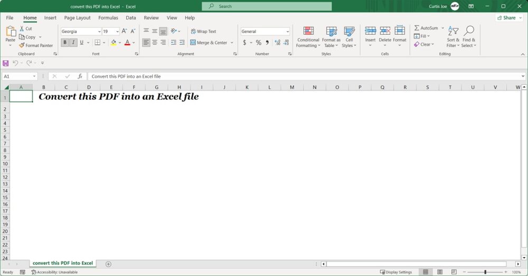This screenshot has width=528, height=276.
Task: Expand the AutoSum dropdown arrow
Action: [x=442, y=28]
